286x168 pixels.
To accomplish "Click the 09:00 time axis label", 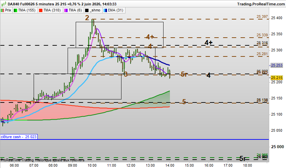I will [73, 165].
